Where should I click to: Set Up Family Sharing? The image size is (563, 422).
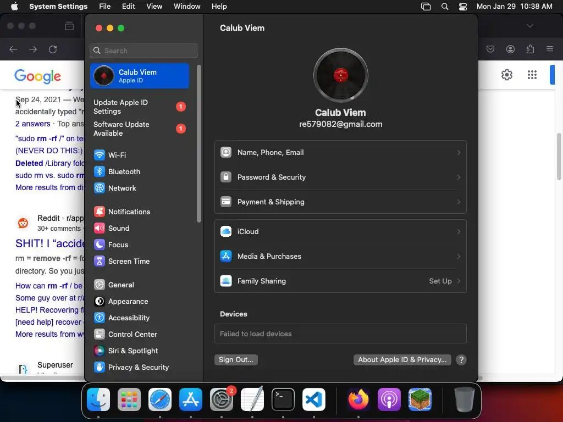point(340,281)
